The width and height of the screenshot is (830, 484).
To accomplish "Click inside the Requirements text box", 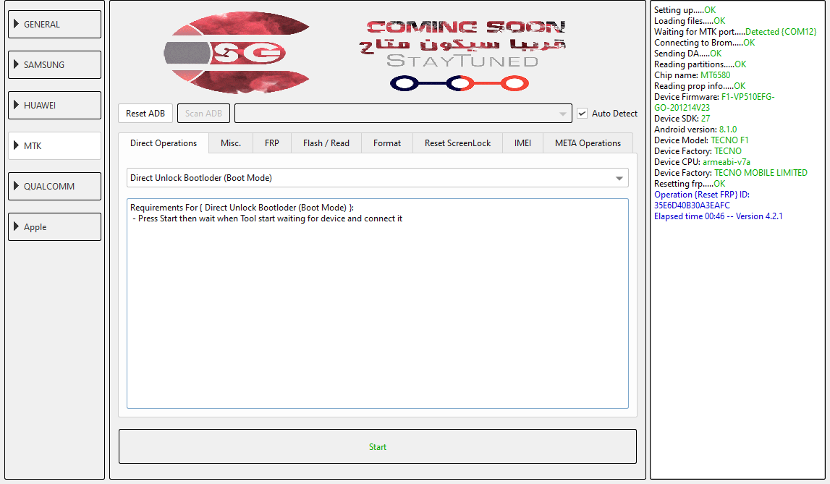I will click(378, 304).
